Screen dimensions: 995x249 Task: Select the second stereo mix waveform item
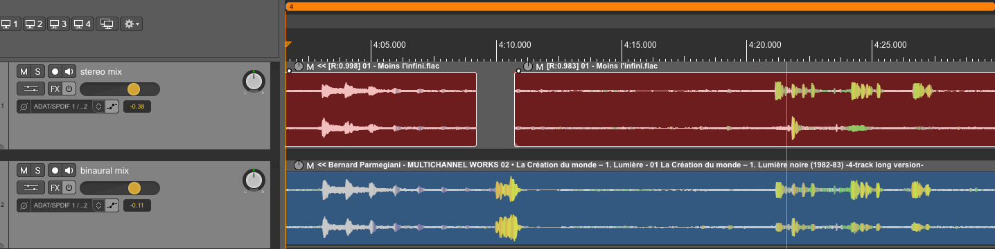click(755, 109)
